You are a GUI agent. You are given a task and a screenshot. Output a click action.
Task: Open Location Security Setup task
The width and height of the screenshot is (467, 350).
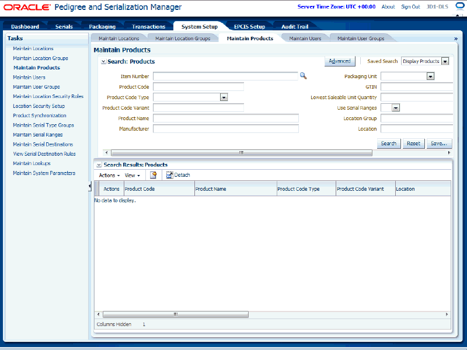tap(39, 106)
